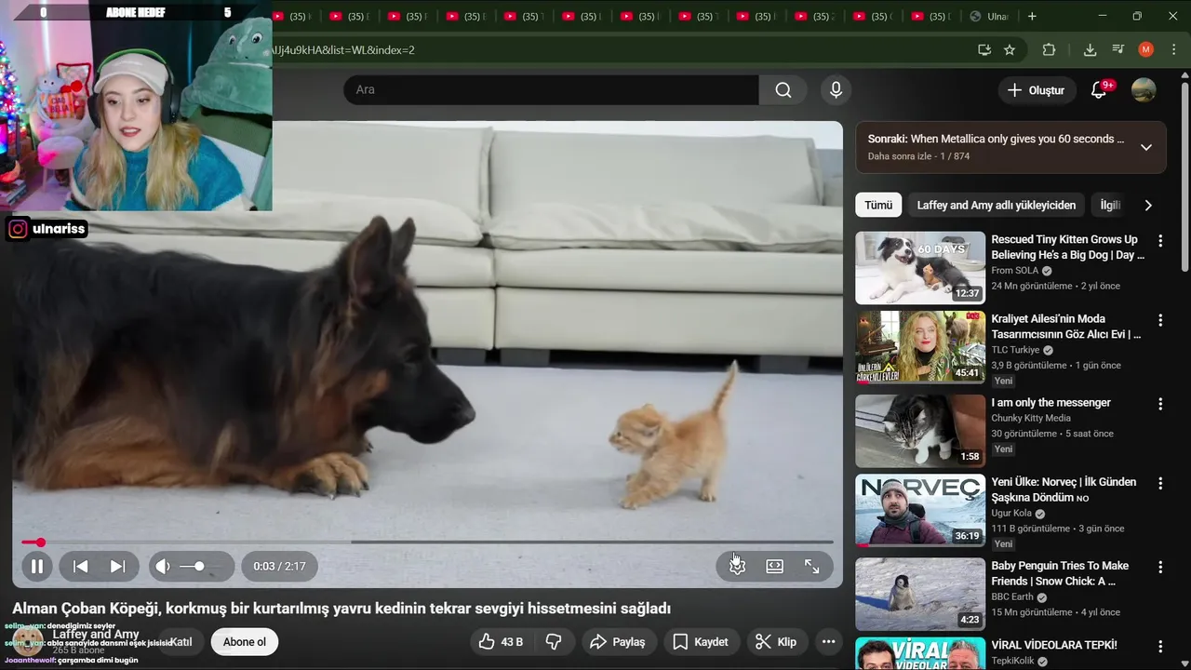Open Laffey and Amy channel name
The height and width of the screenshot is (670, 1191).
(96, 635)
